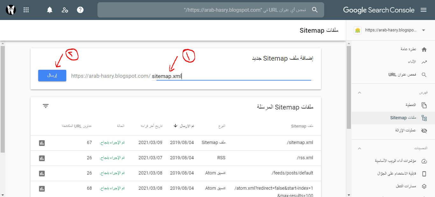The width and height of the screenshot is (435, 197).
Task: Open the hamburger main menu
Action: coord(424,10)
